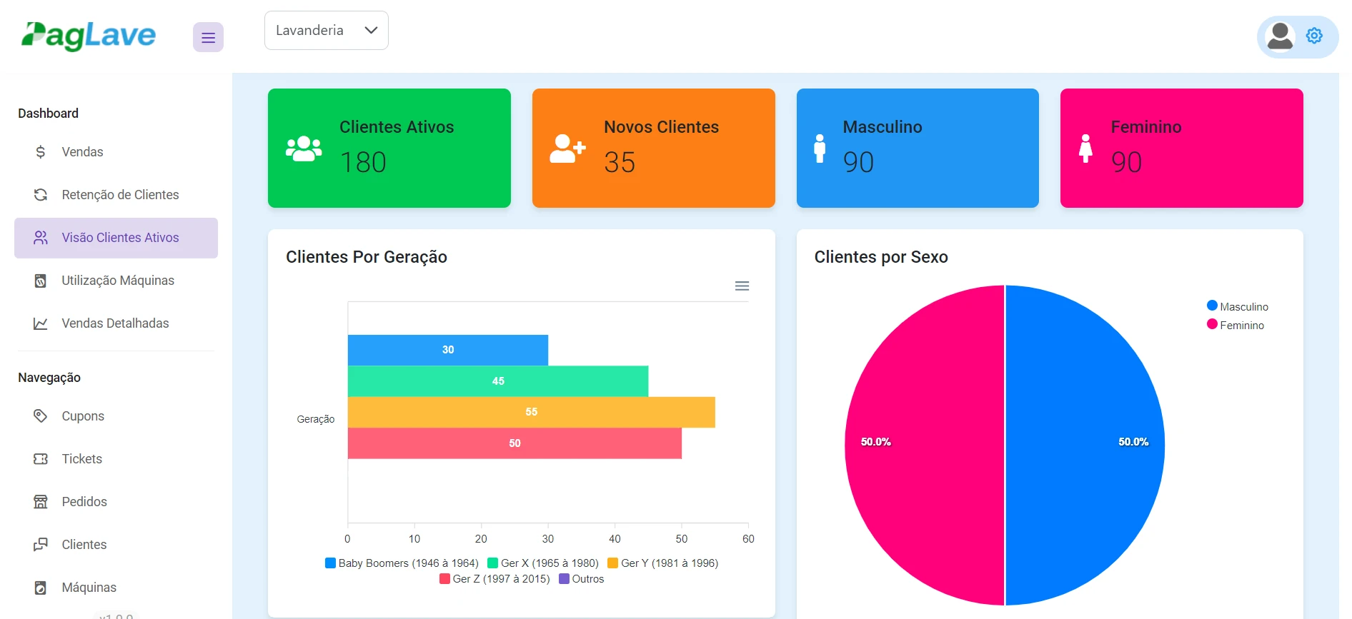This screenshot has height=619, width=1352.
Task: Click the Clientes Por Geração title
Action: tap(367, 257)
